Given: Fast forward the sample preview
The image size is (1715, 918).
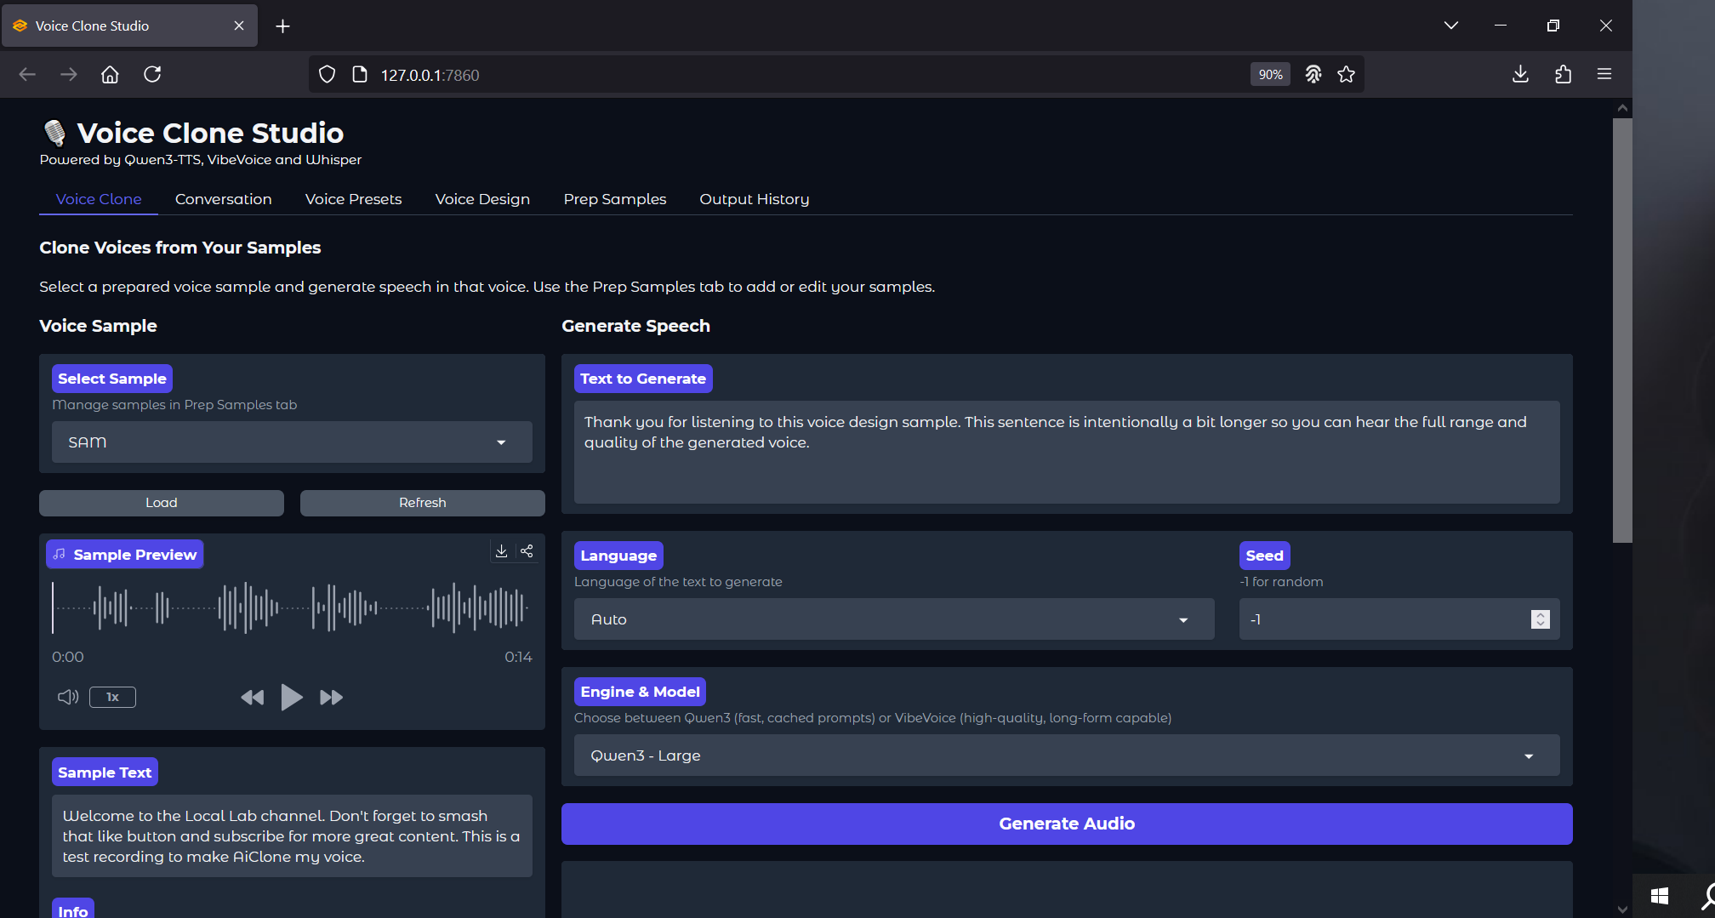Looking at the screenshot, I should (x=331, y=698).
